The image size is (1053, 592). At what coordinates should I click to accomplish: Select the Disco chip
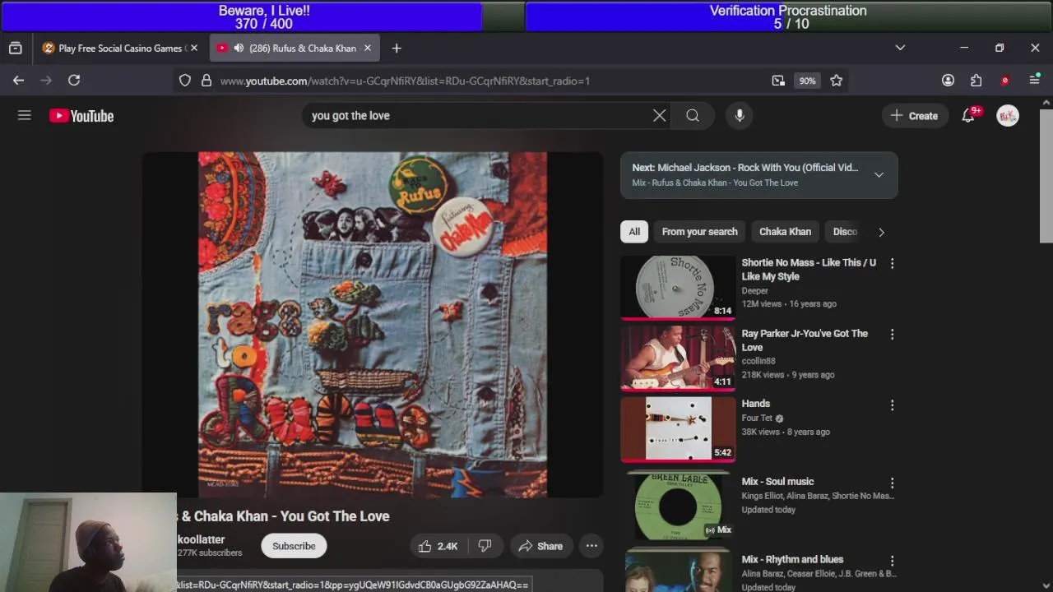click(845, 232)
